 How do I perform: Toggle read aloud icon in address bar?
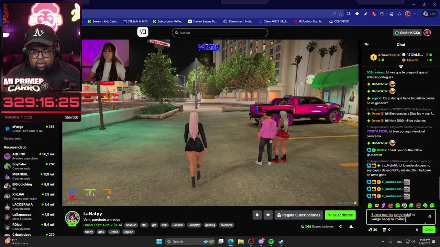coord(334,14)
